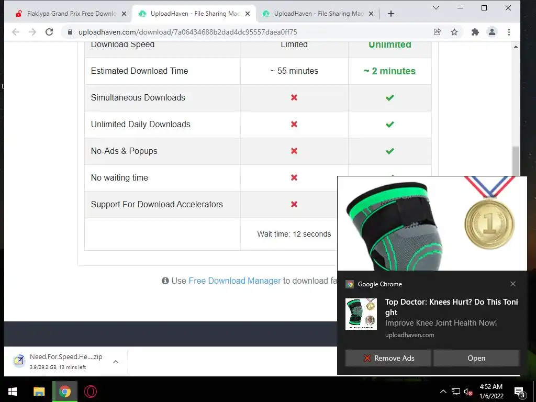Image resolution: width=536 pixels, height=402 pixels.
Task: Click green check for Unlimited Daily Downloads
Action: (x=389, y=125)
